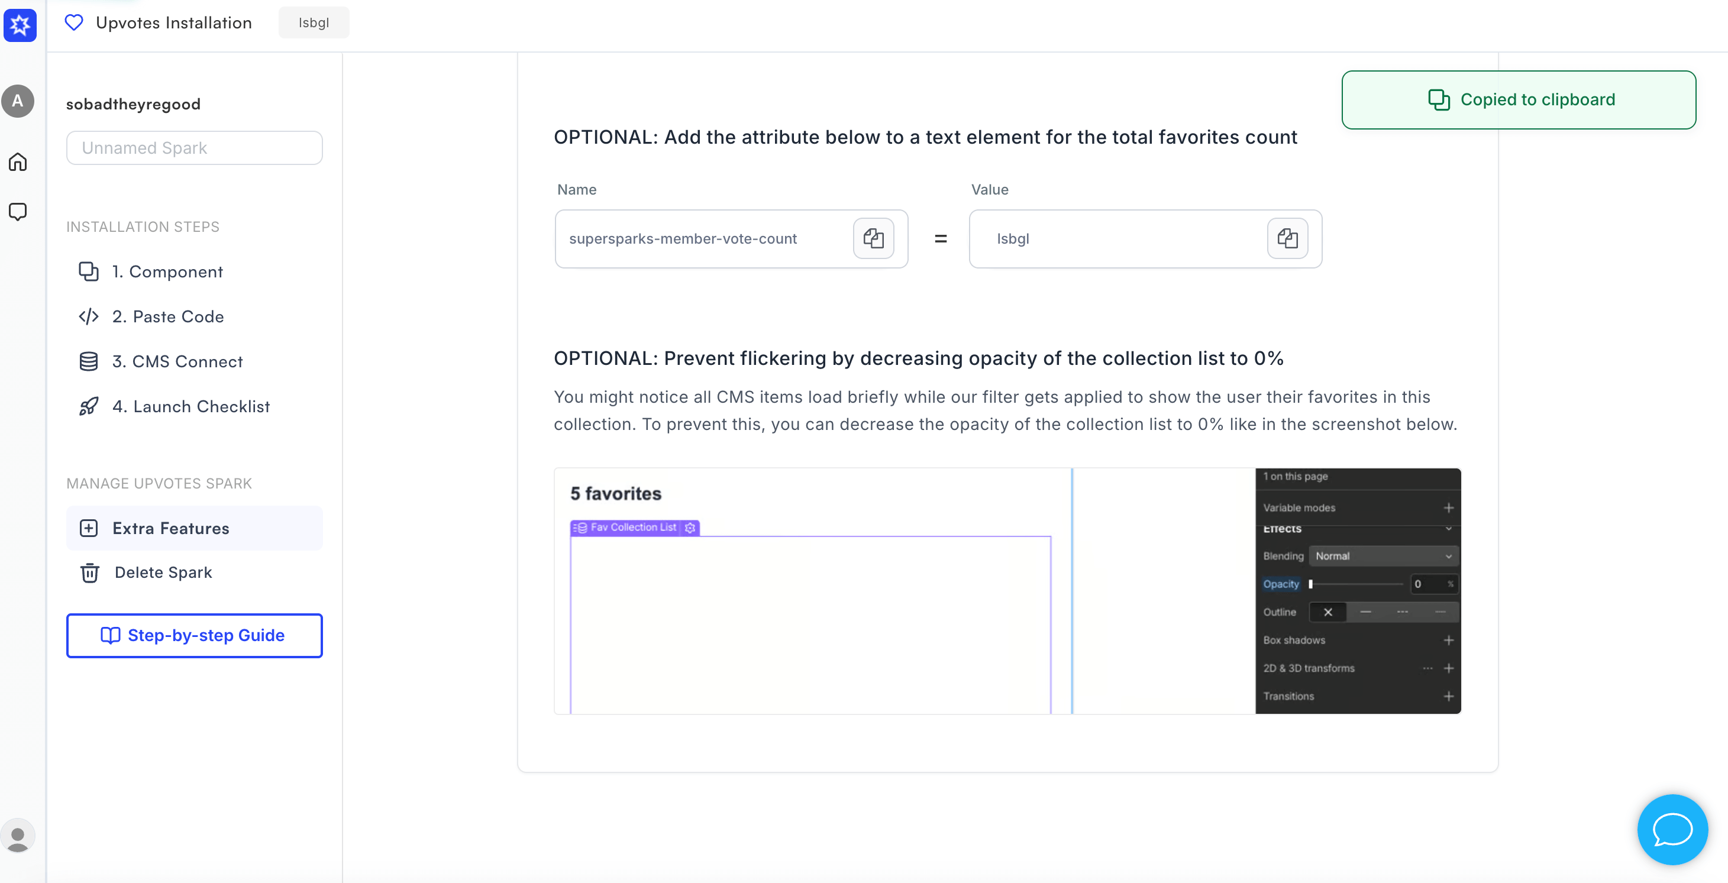Image resolution: width=1728 pixels, height=883 pixels.
Task: Select Extra Features in the manage section
Action: tap(170, 528)
